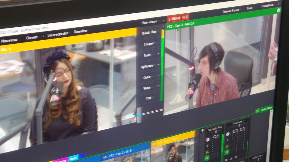
Task: Open the Fade transition dropdown arrow
Action: [158, 53]
